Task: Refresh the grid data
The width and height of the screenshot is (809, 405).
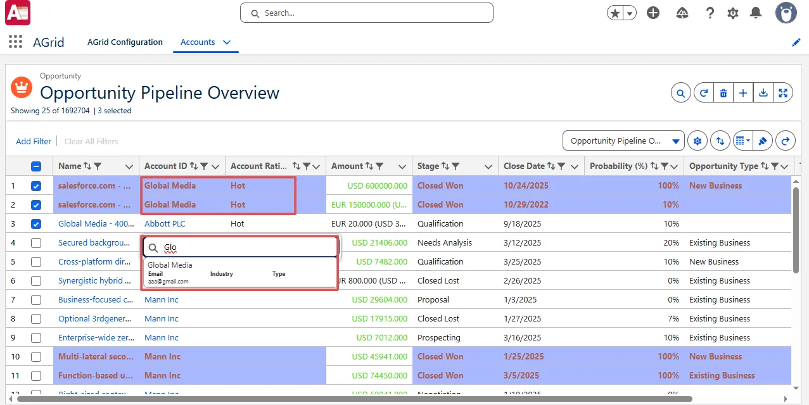Action: (704, 93)
